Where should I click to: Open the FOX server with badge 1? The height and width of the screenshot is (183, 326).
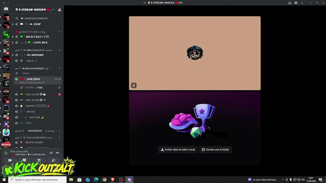click(6, 25)
